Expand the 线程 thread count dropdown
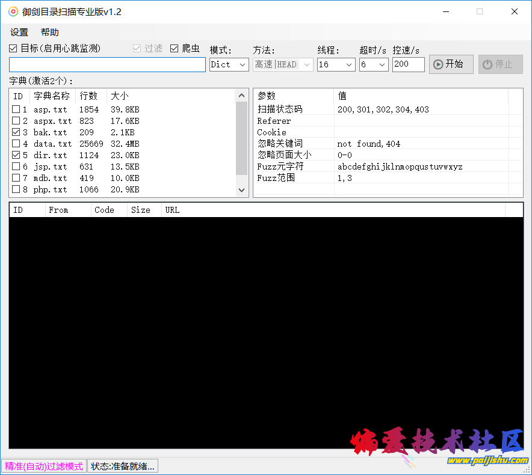 (336, 64)
